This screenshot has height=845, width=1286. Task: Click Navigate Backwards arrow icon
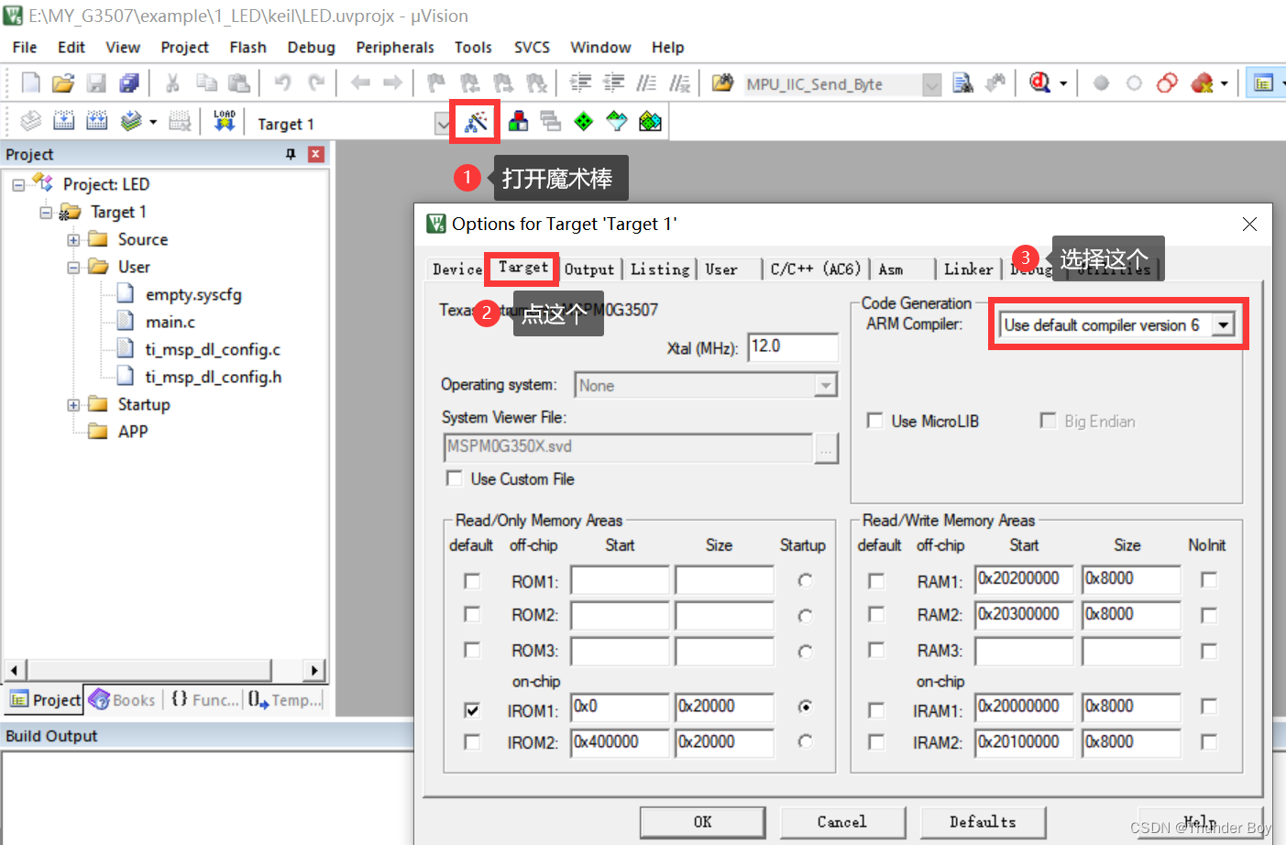pos(360,83)
